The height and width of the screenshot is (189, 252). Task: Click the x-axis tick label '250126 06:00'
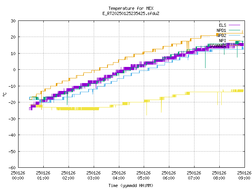pyautogui.click(x=169, y=175)
